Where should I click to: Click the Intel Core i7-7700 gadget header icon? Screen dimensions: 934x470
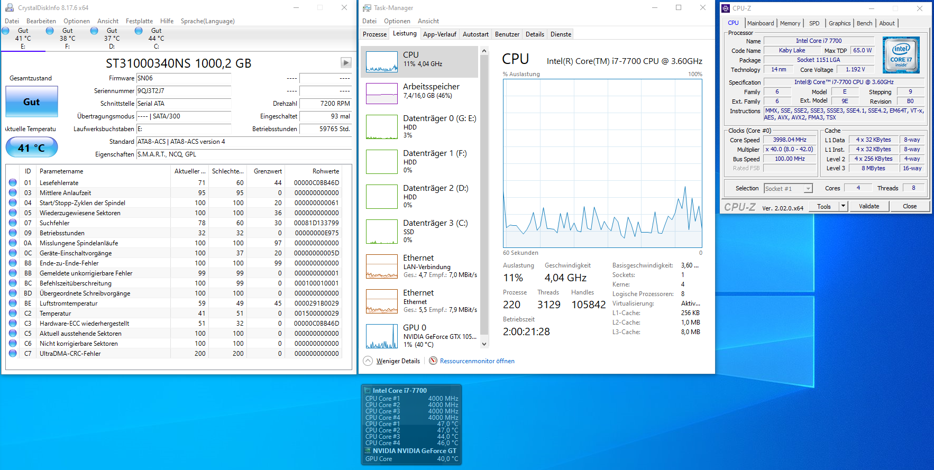[368, 391]
